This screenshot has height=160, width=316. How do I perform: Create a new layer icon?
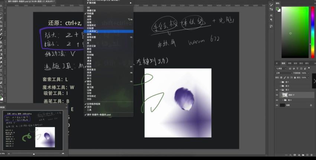pyautogui.click(x=307, y=155)
